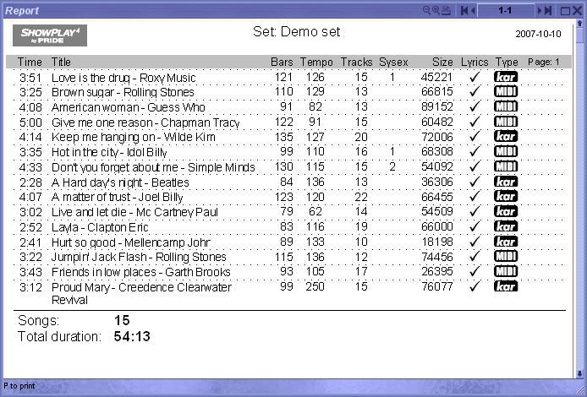
Task: Click the ShowPlay 4 by Pride logo
Action: point(50,35)
